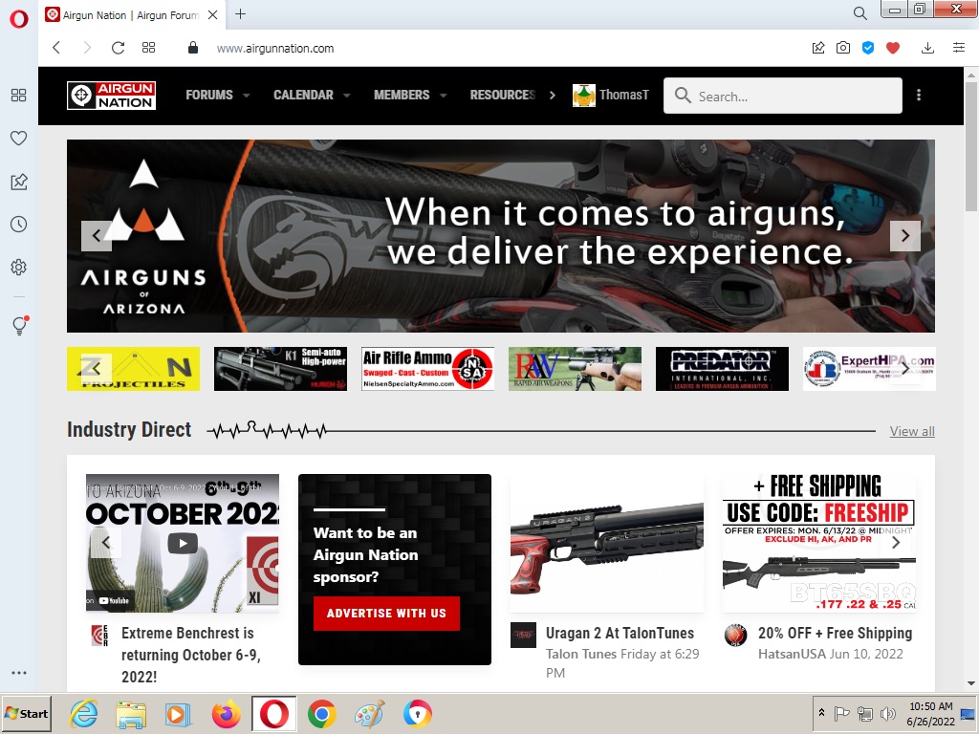The height and width of the screenshot is (734, 979).
Task: Launch Google Chrome from taskbar
Action: [x=322, y=713]
